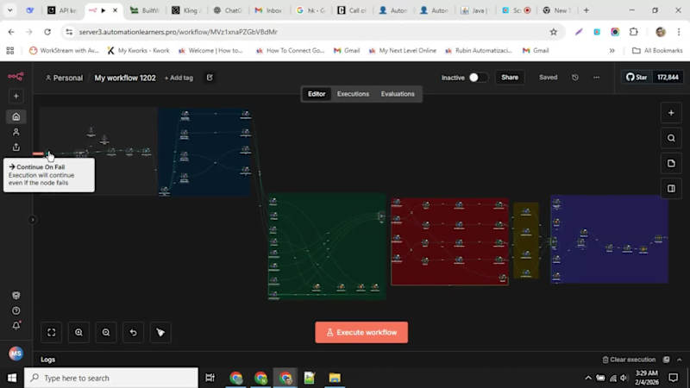Image resolution: width=690 pixels, height=388 pixels.
Task: Click the Add tag link
Action: coord(179,78)
